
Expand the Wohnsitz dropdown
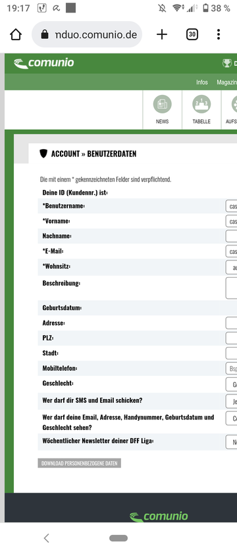[x=231, y=266]
